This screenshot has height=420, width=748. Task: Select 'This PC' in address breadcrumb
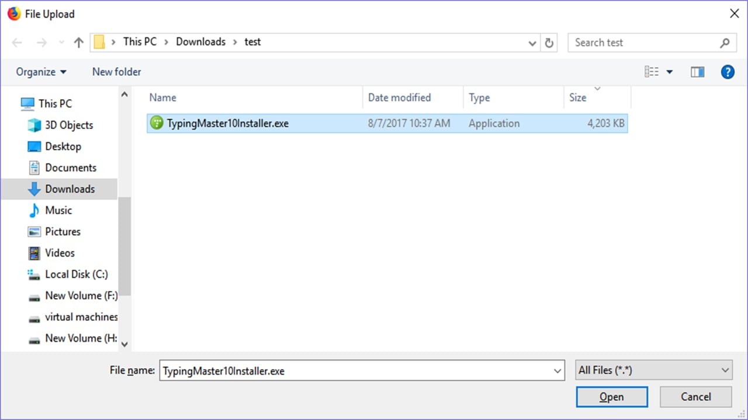click(x=140, y=42)
